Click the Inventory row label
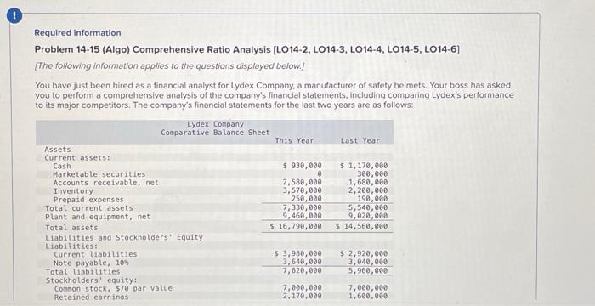Screen dimensions: 595x306 (73, 191)
